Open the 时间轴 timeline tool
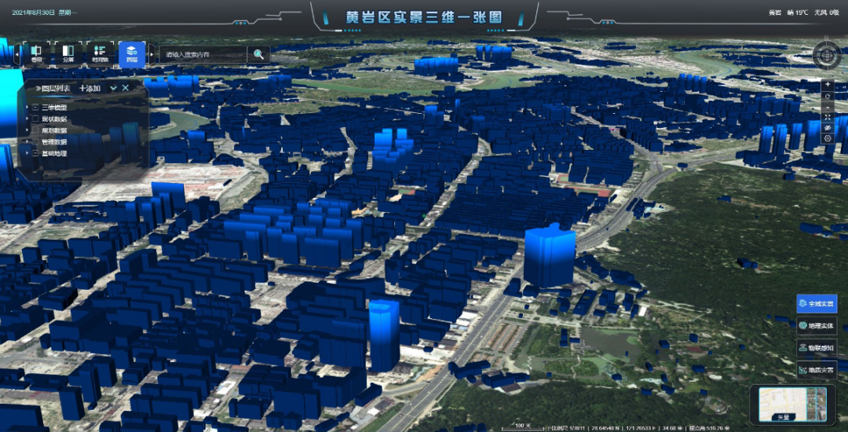This screenshot has height=432, width=848. [100, 53]
